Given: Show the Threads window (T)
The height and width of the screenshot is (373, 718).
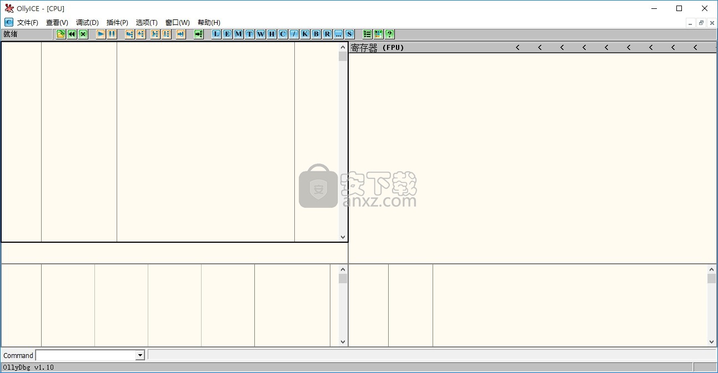Looking at the screenshot, I should coord(250,34).
